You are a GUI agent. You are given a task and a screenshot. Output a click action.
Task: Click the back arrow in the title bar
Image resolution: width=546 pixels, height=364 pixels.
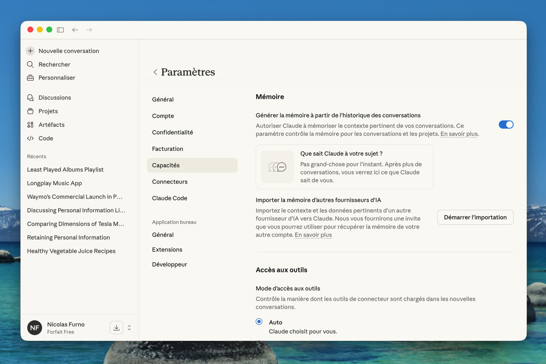75,30
